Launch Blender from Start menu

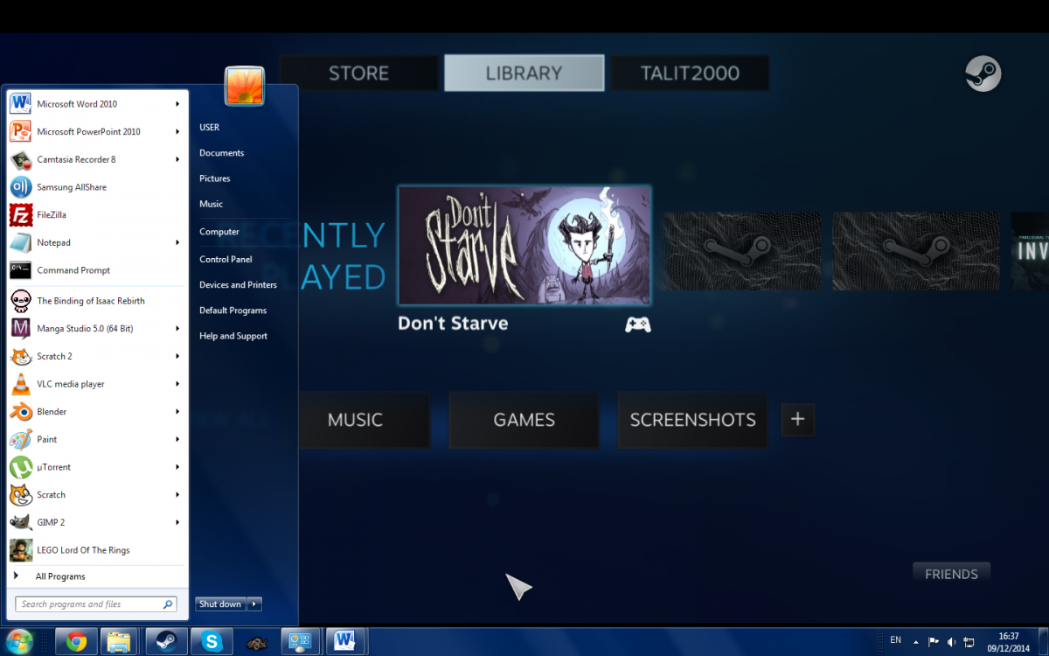point(96,411)
